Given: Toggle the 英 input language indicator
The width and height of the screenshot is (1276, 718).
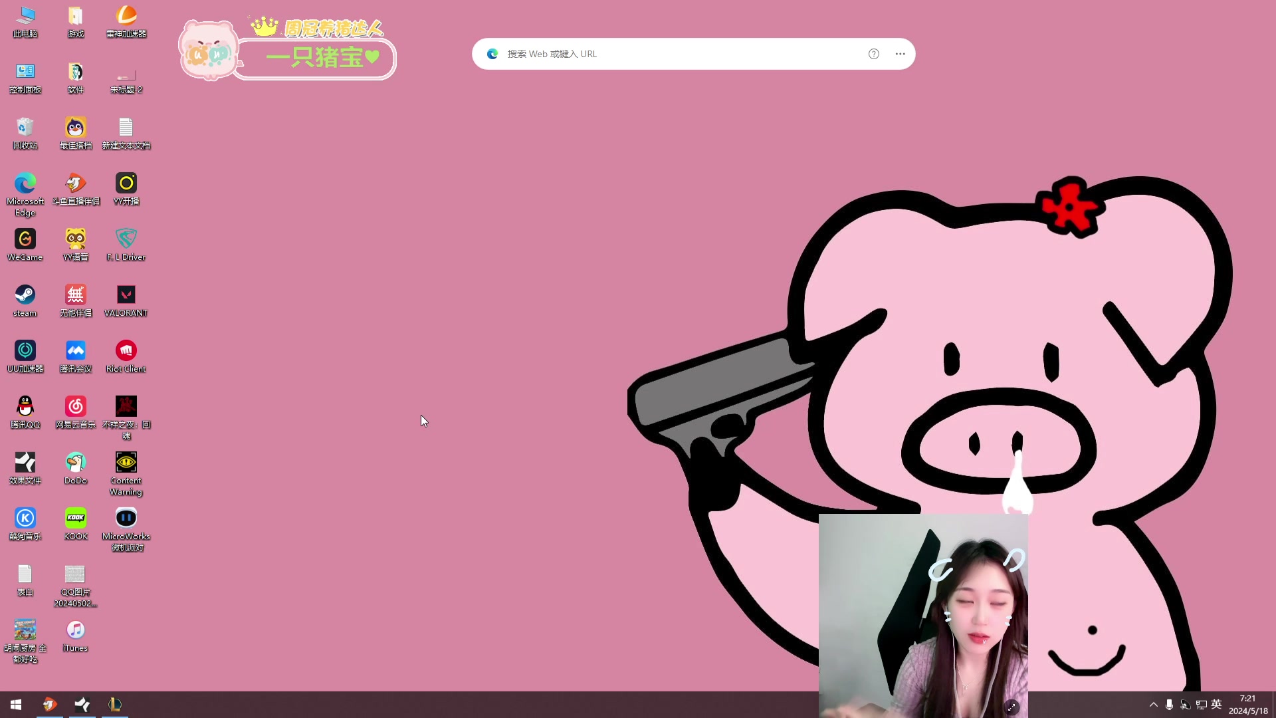Looking at the screenshot, I should tap(1216, 705).
